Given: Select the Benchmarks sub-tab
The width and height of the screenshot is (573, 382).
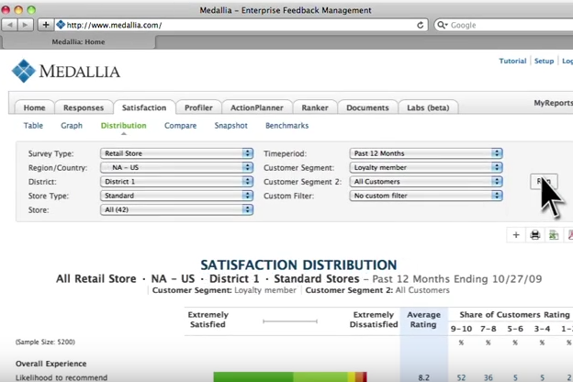Looking at the screenshot, I should tap(286, 126).
